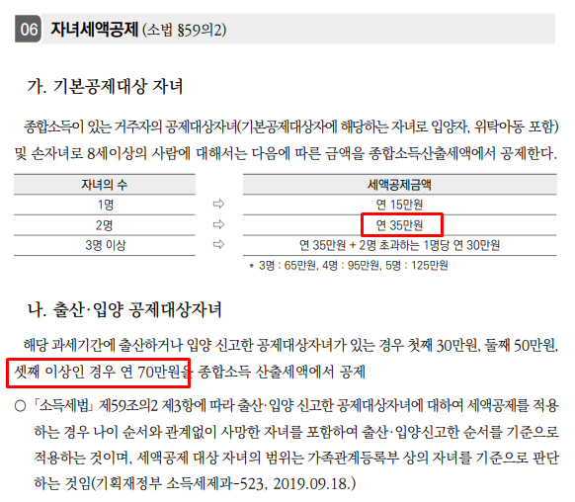The height and width of the screenshot is (502, 575).
Task: Click the paragraph line starting "종합소득이 있는 거주자의"
Action: (x=290, y=127)
